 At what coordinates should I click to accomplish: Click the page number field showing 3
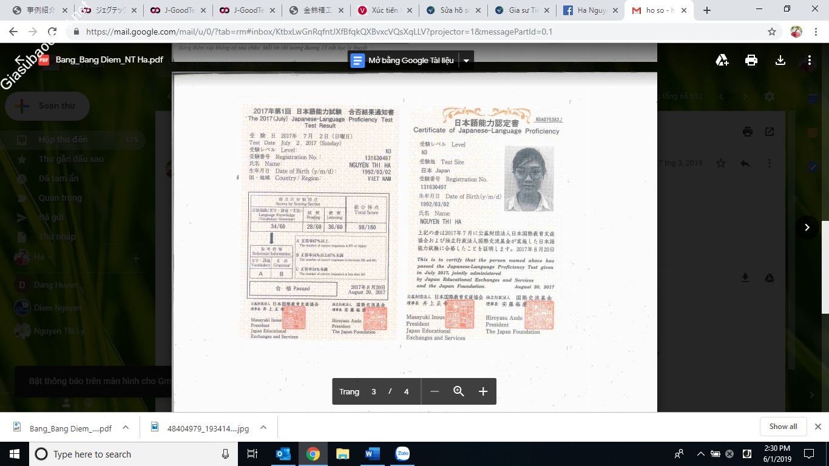[374, 391]
